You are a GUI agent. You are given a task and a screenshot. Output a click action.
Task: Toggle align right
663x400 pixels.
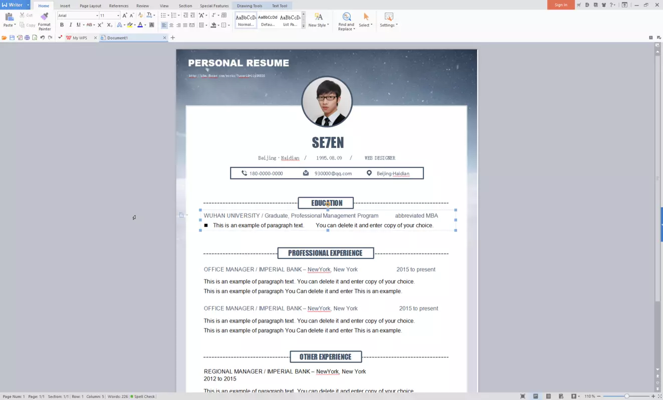point(178,25)
